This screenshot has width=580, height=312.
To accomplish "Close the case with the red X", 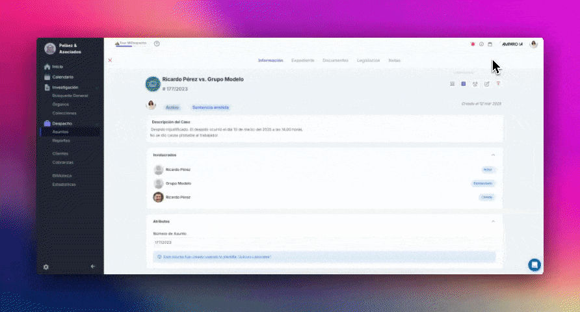I will click(110, 60).
